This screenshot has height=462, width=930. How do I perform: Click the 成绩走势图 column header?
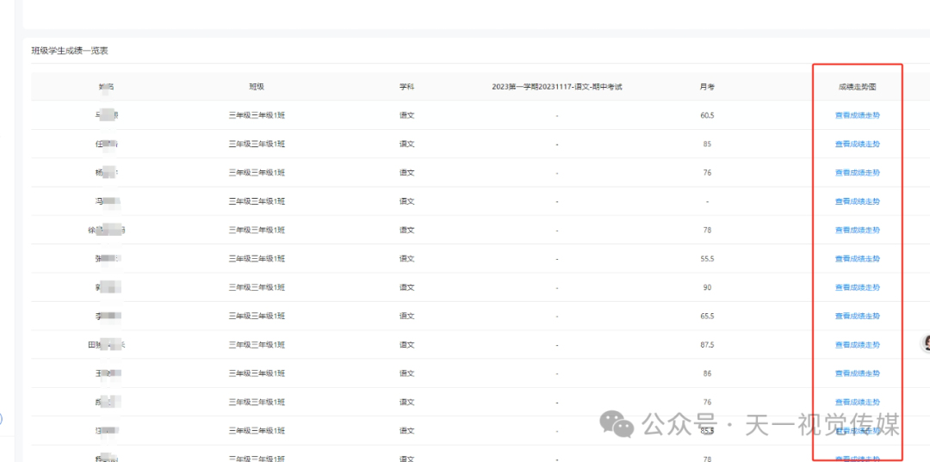(857, 87)
